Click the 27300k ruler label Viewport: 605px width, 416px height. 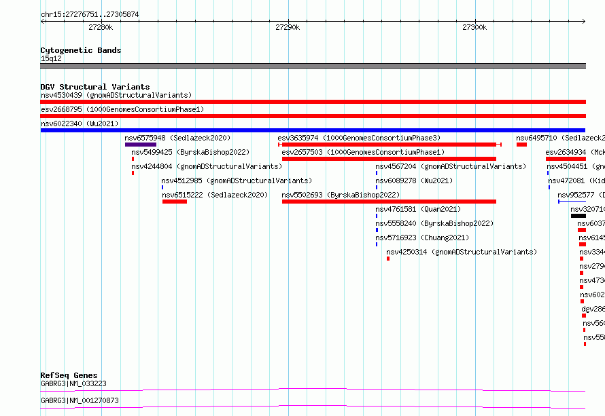pyautogui.click(x=474, y=27)
